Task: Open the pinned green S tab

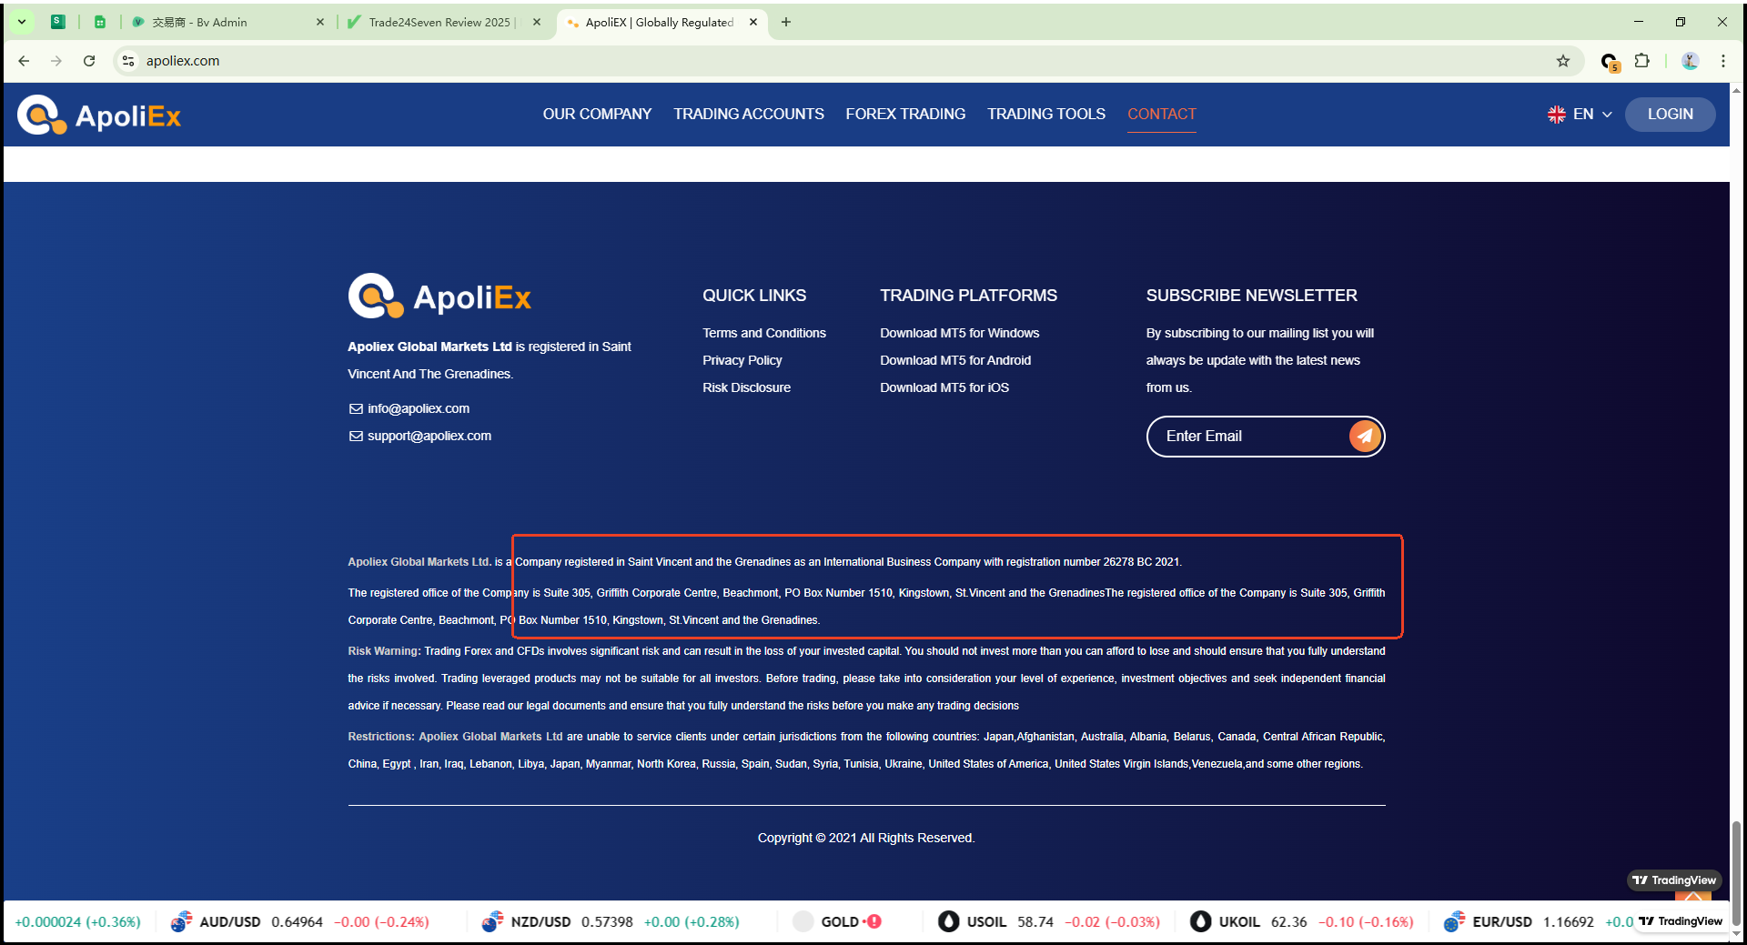Action: (58, 22)
